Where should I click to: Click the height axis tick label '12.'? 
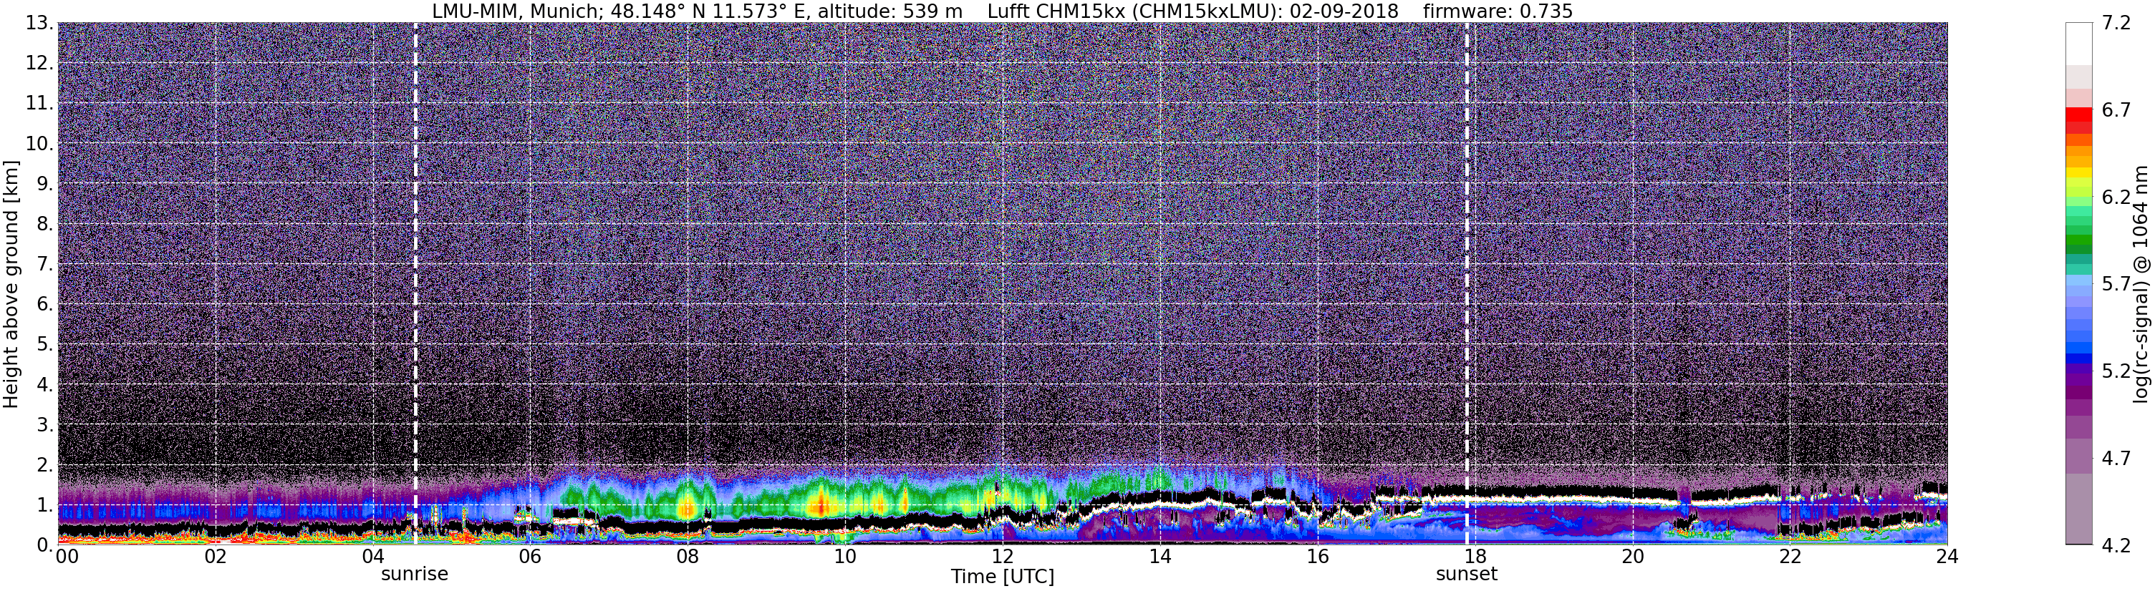click(x=39, y=64)
